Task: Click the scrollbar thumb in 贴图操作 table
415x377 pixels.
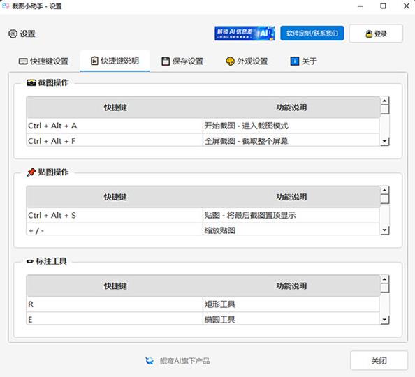Action: (384, 199)
